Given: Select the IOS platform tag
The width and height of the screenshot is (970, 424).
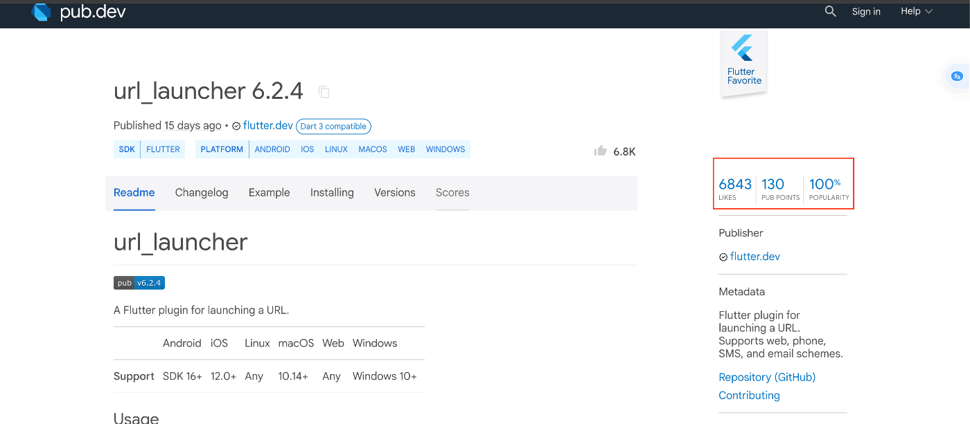Looking at the screenshot, I should coord(308,149).
